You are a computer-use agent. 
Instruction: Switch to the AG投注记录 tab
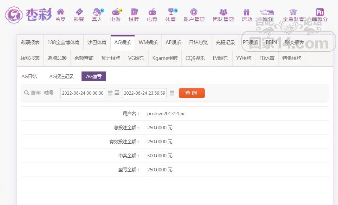(x=61, y=76)
